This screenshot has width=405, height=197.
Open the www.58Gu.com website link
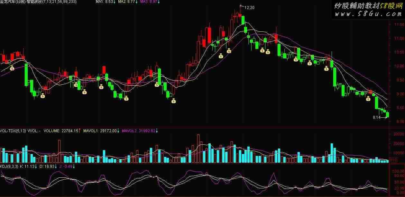pos(368,14)
